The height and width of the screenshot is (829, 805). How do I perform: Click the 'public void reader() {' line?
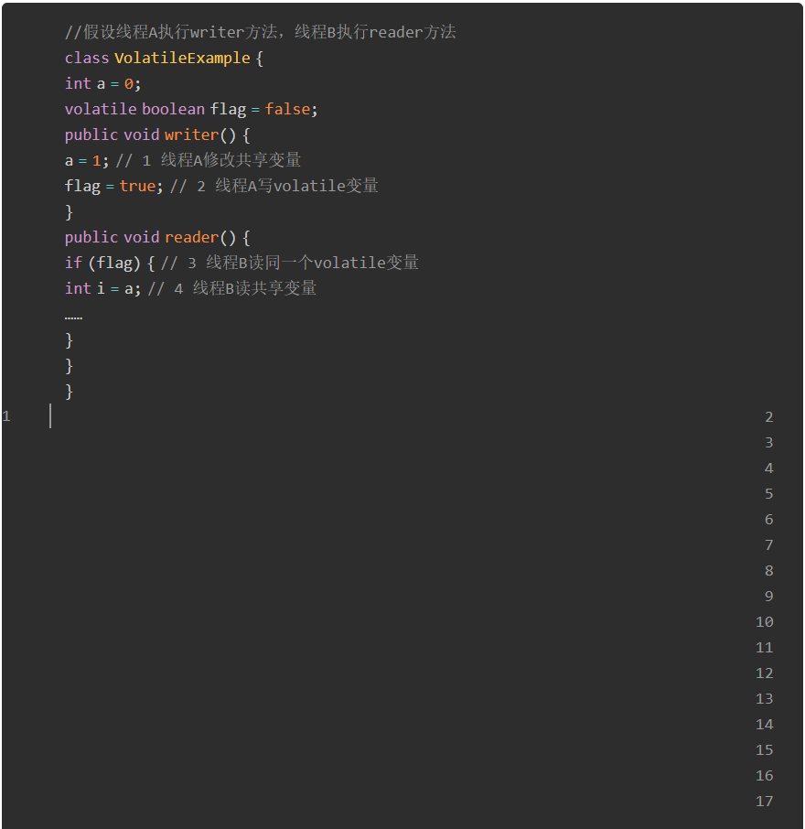(157, 237)
